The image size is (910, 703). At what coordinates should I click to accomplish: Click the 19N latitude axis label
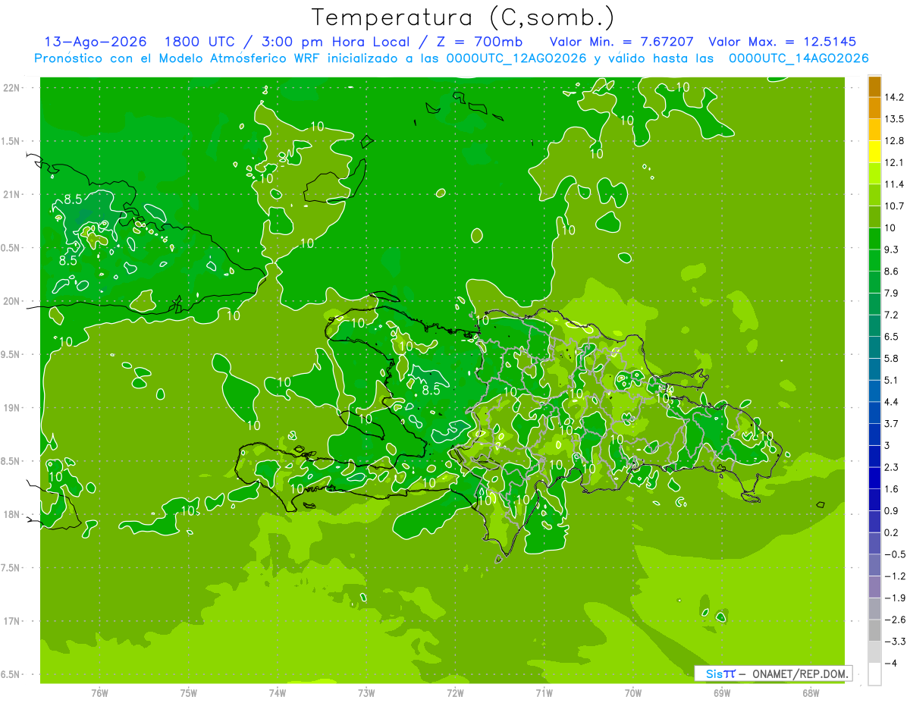12,408
